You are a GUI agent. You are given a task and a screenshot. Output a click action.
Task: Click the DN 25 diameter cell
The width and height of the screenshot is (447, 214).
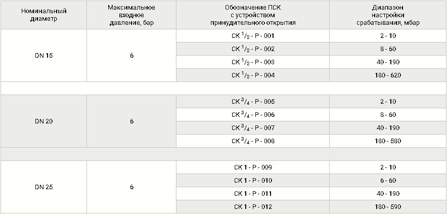point(43,187)
